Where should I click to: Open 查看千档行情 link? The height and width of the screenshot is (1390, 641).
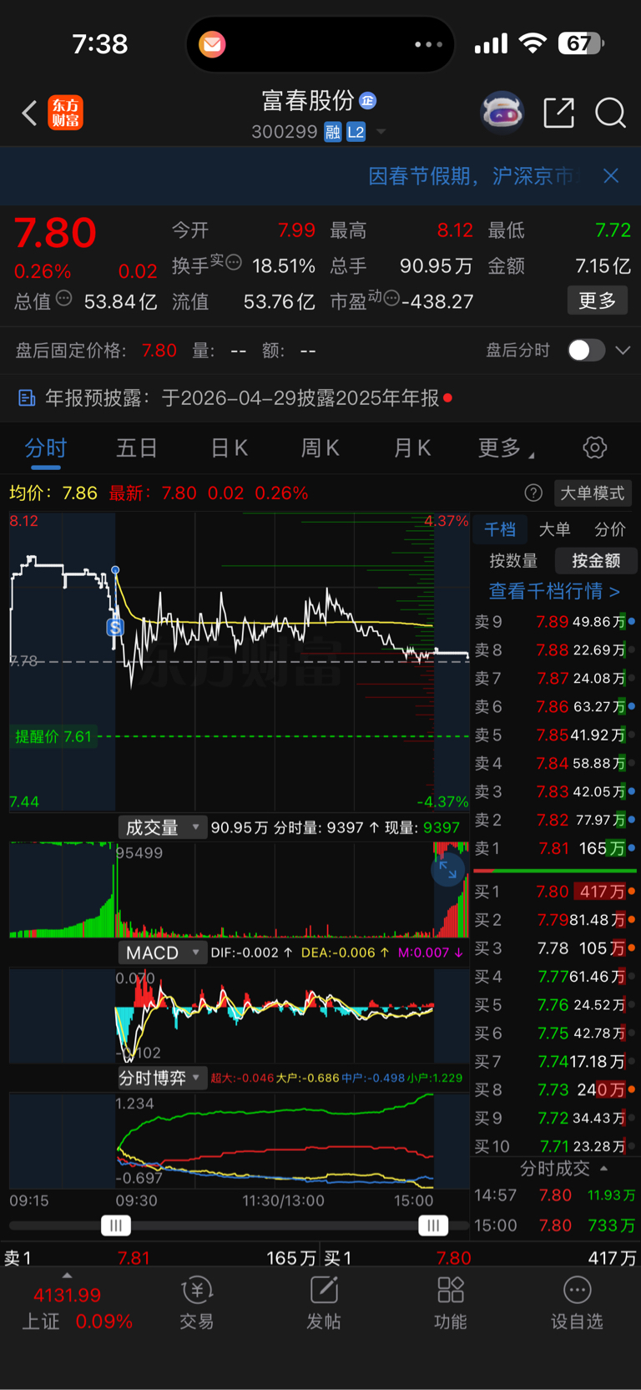click(554, 591)
